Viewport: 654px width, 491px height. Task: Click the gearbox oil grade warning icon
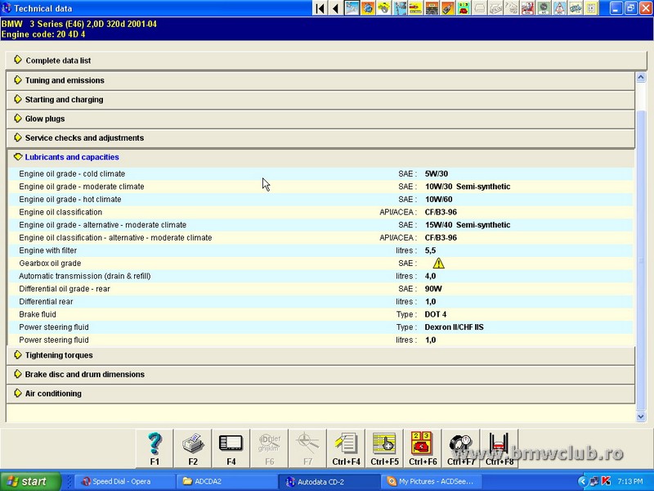tap(438, 264)
